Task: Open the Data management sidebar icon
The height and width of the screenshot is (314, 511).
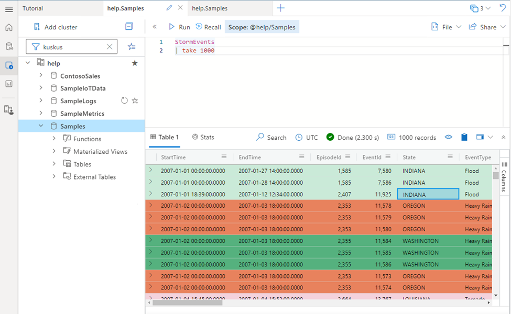Action: click(x=9, y=47)
